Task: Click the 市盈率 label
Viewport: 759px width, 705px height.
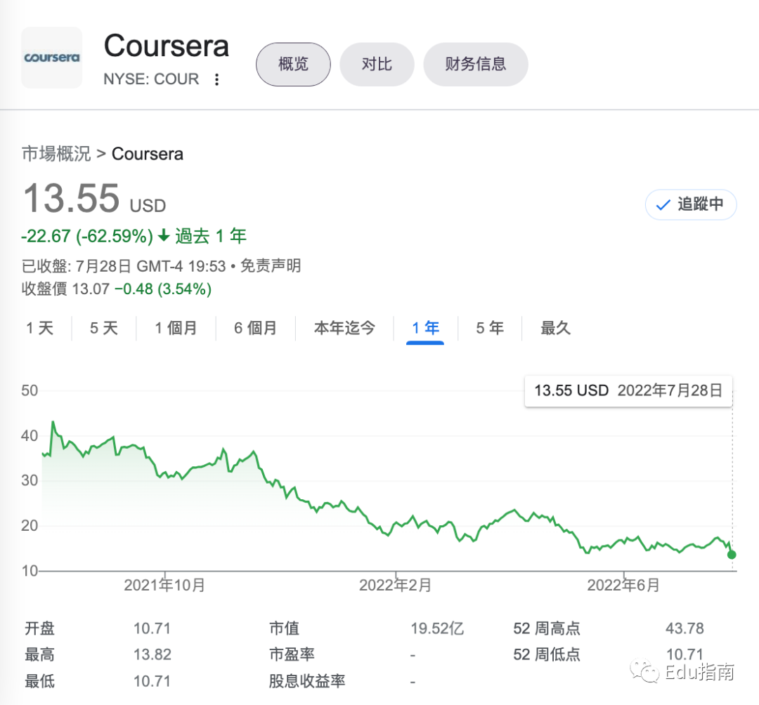Action: pyautogui.click(x=292, y=654)
